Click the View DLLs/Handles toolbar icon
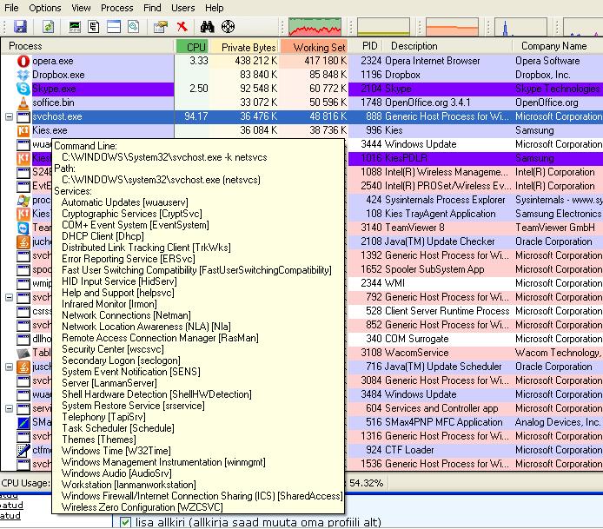Viewport: 603px width, 529px height. point(134,27)
